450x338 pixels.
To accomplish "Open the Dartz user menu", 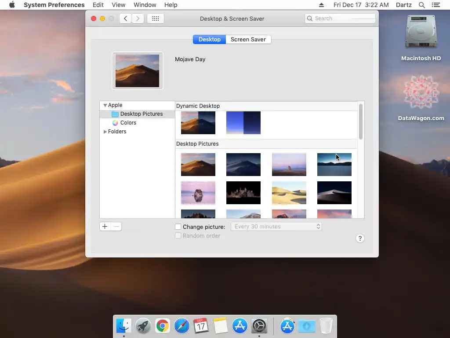I will point(404,5).
